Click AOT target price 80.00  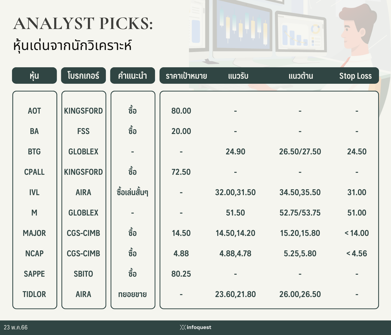[181, 111]
